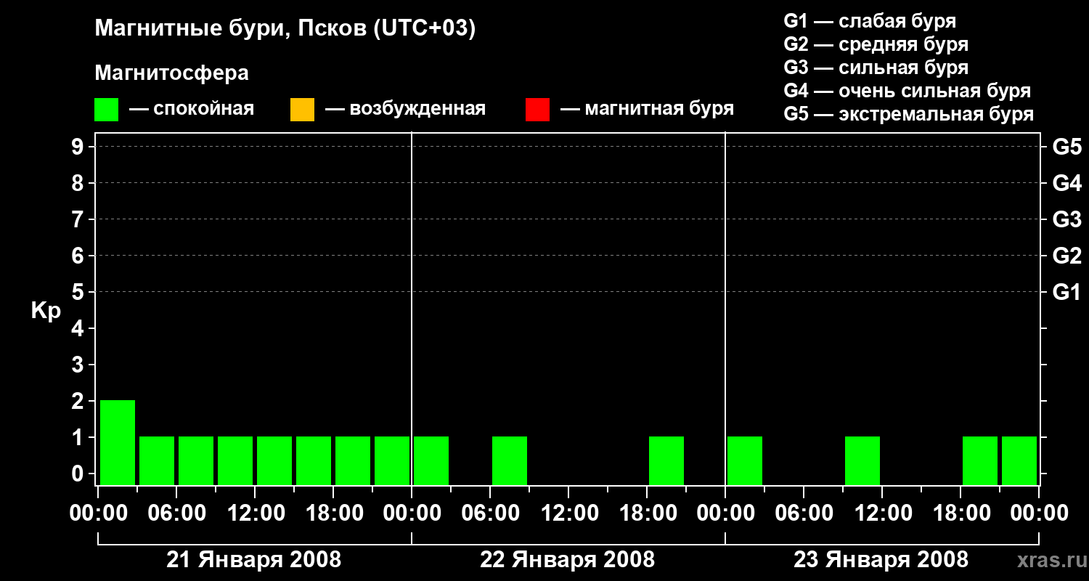Click the 18:00 time label for 23 January
Viewport: 1089px width, 581px height.
(960, 513)
